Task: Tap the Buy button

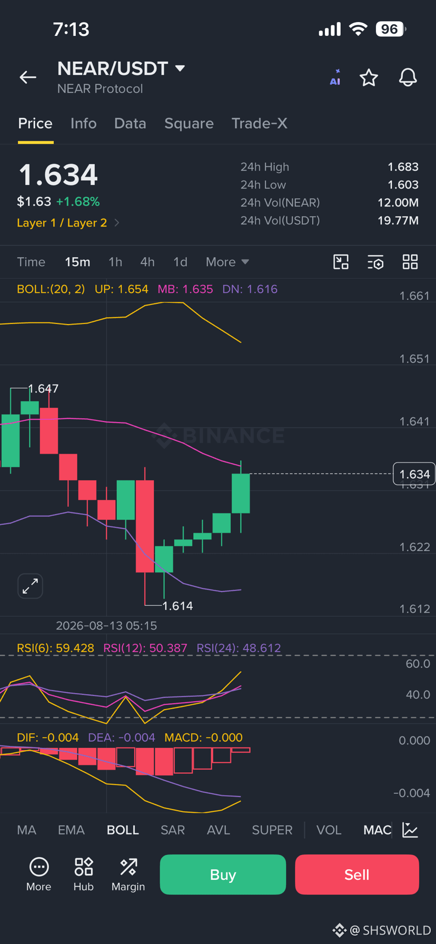Action: pos(223,874)
